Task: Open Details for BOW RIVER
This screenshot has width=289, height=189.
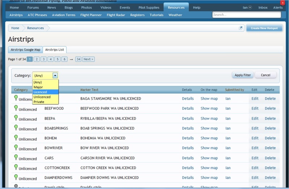Action: coord(188,148)
